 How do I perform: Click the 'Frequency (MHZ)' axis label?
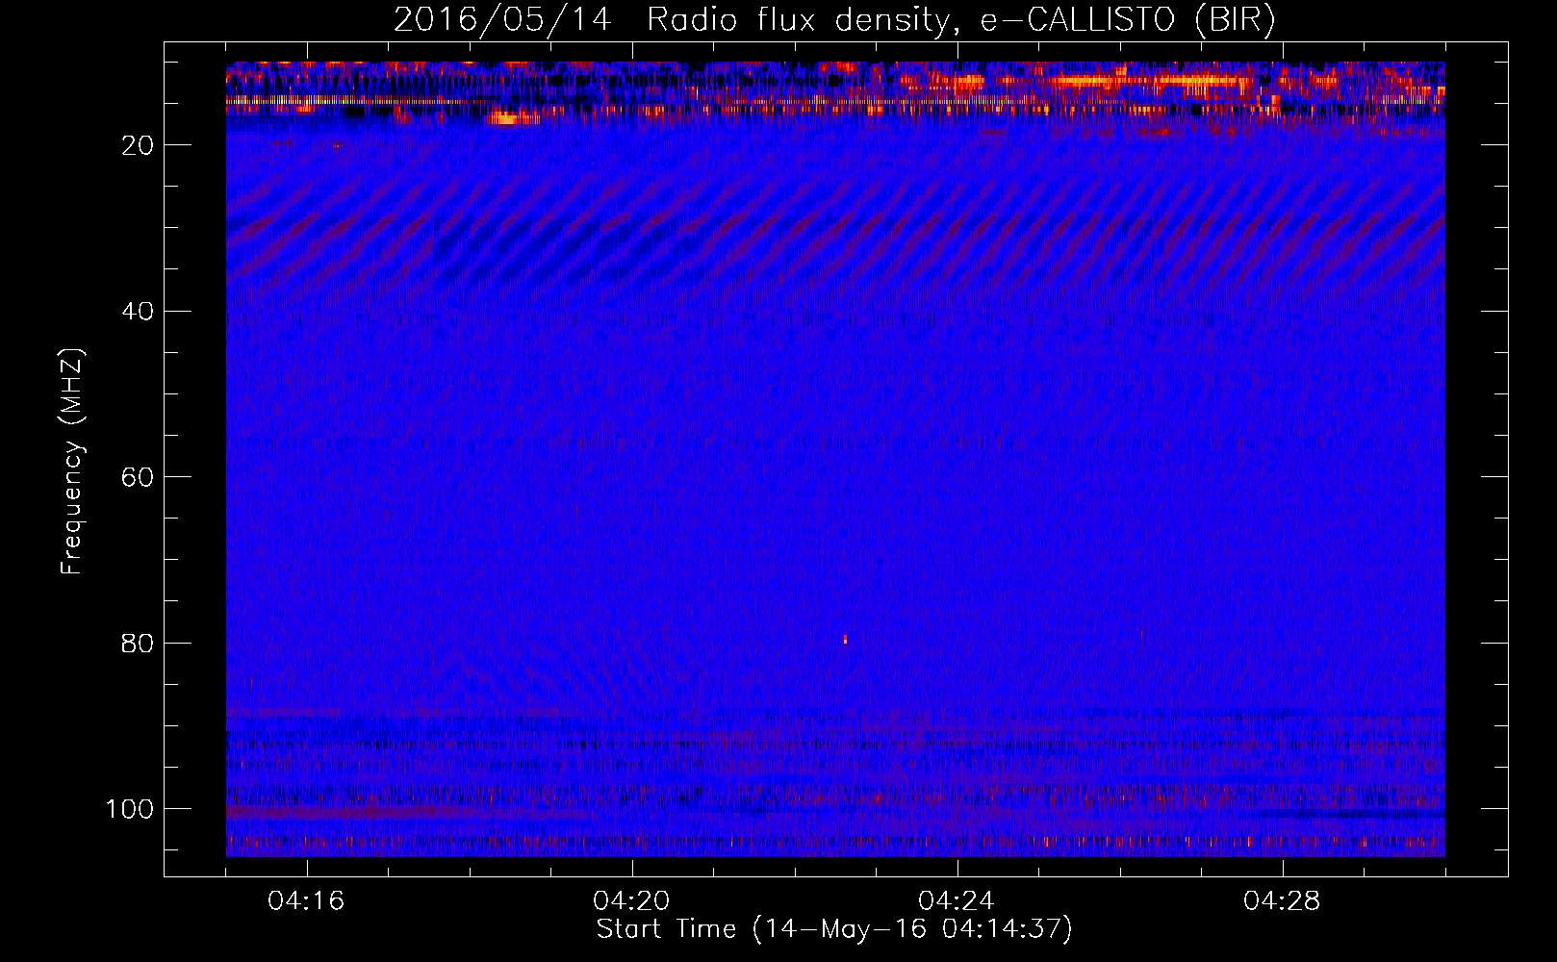coord(72,461)
